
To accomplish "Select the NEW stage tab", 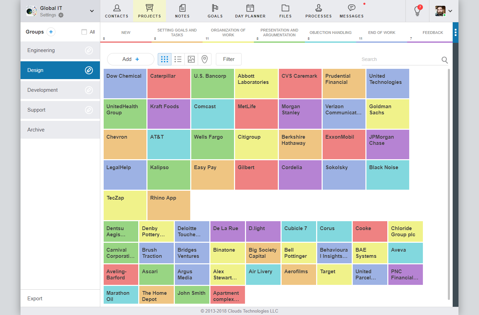I will (x=126, y=33).
